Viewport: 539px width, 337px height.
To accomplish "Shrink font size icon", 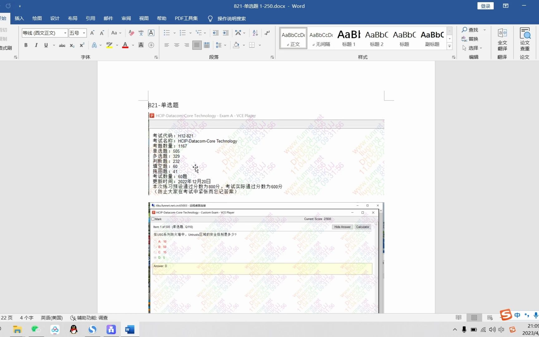I will click(102, 33).
